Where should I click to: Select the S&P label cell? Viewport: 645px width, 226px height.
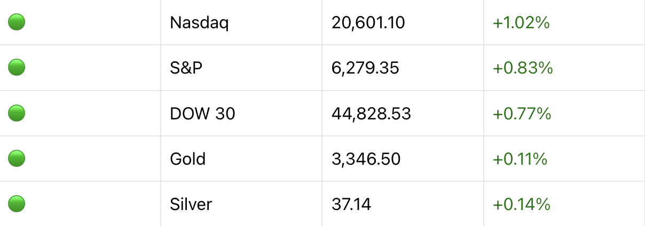point(186,68)
